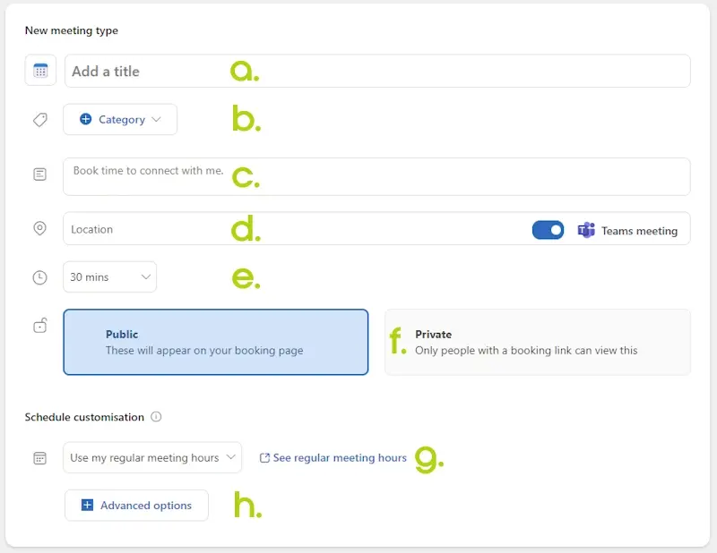Screen dimensions: 717x553
Task: Click the Schedule customisation info icon
Action: pos(156,417)
